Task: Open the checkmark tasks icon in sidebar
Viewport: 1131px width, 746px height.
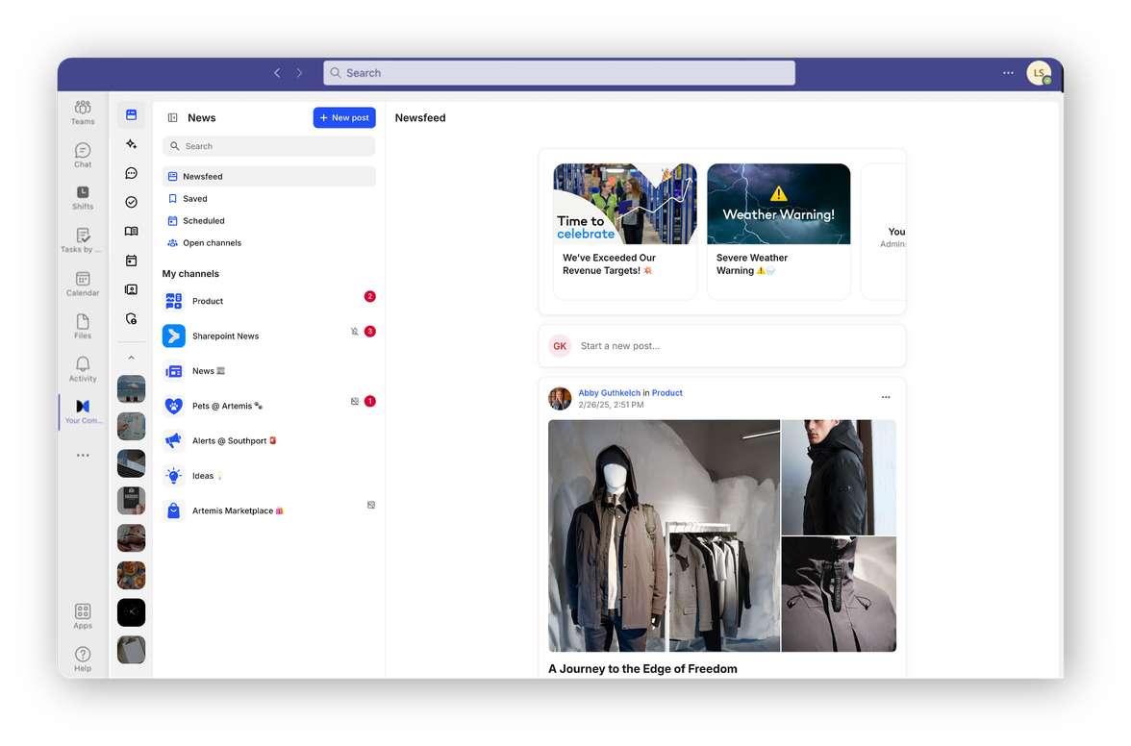Action: coord(131,203)
